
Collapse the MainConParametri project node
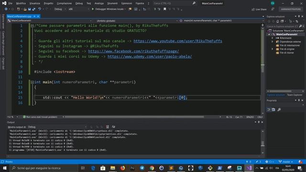tap(269, 34)
